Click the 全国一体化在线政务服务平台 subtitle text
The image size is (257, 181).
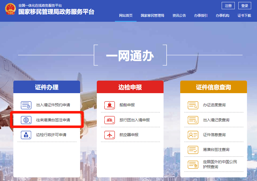[40, 5]
